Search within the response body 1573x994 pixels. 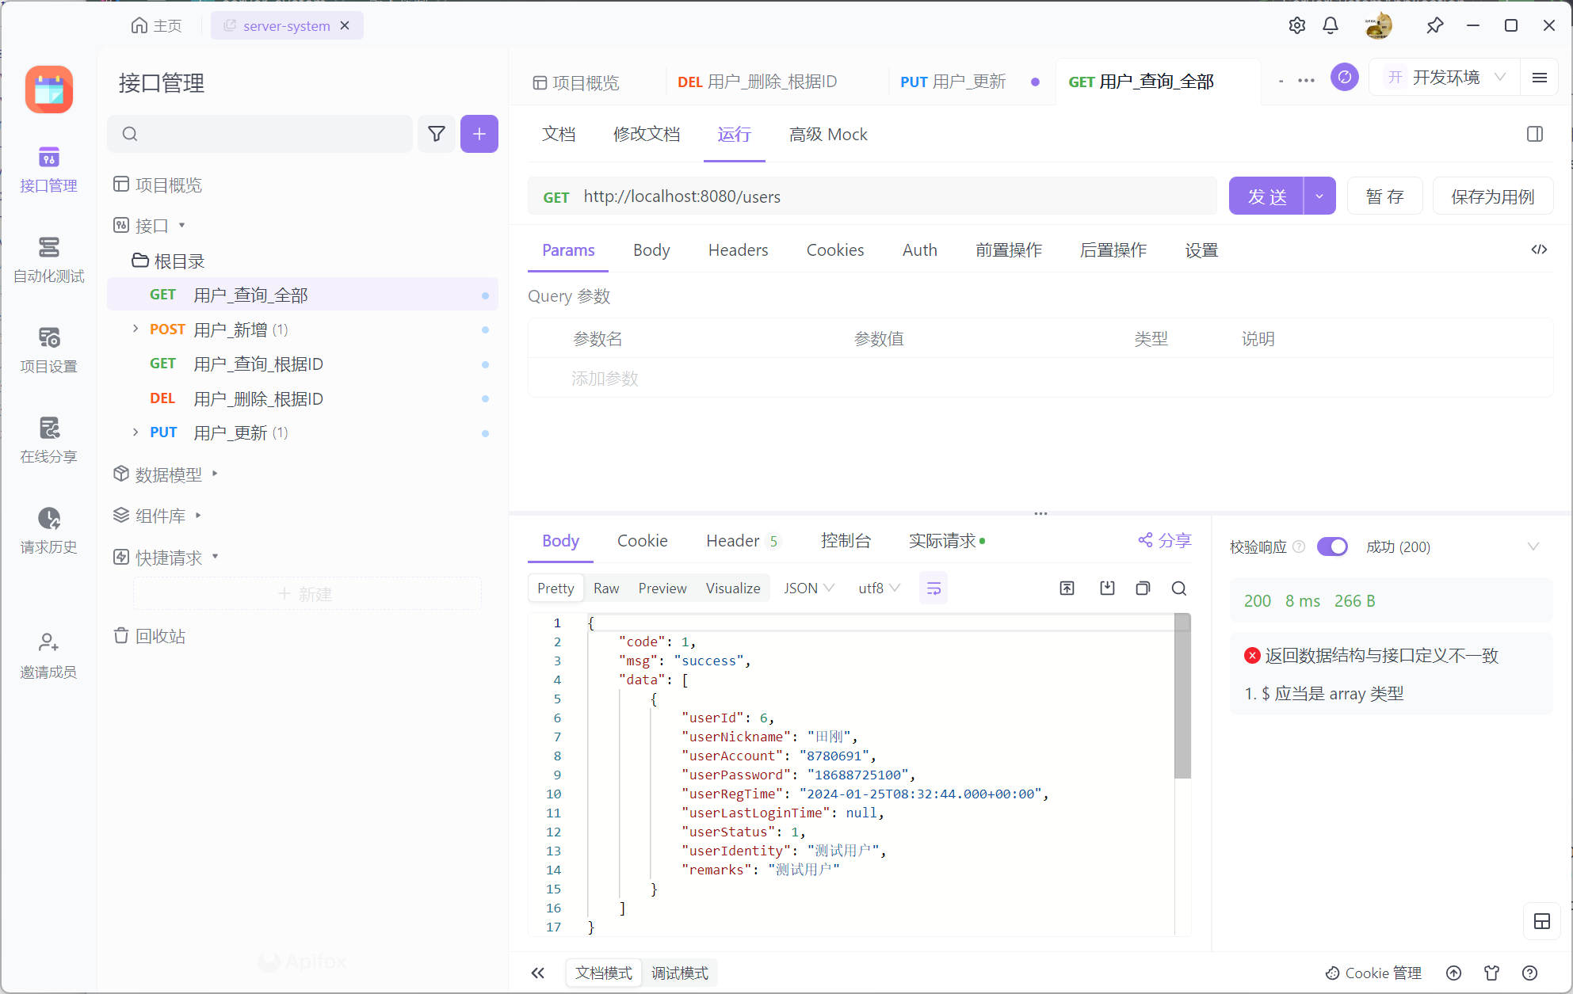click(1179, 588)
